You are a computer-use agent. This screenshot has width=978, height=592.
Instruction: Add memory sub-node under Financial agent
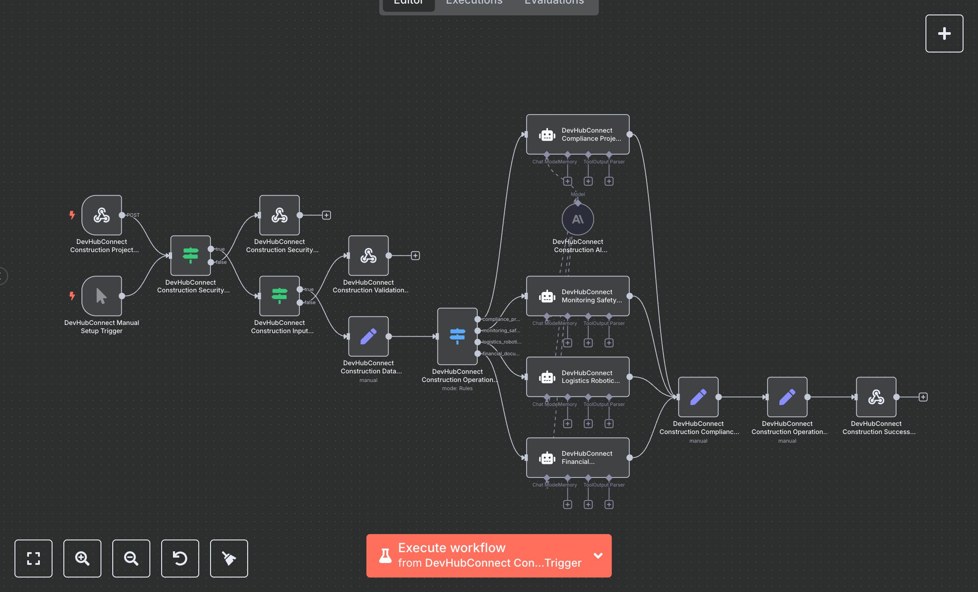tap(567, 504)
